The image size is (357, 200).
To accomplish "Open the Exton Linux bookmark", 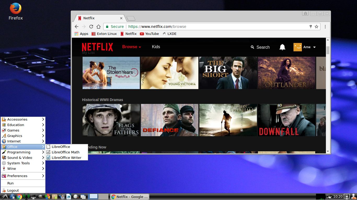I will tap(104, 34).
